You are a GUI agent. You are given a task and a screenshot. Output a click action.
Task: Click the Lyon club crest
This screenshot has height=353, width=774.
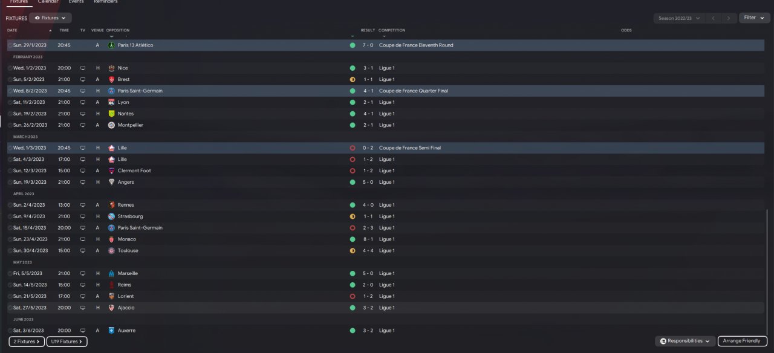coord(111,102)
